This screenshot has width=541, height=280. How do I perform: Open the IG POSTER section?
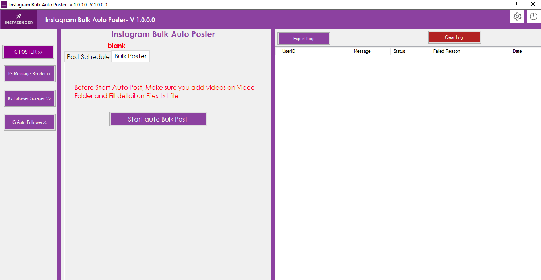(x=28, y=52)
